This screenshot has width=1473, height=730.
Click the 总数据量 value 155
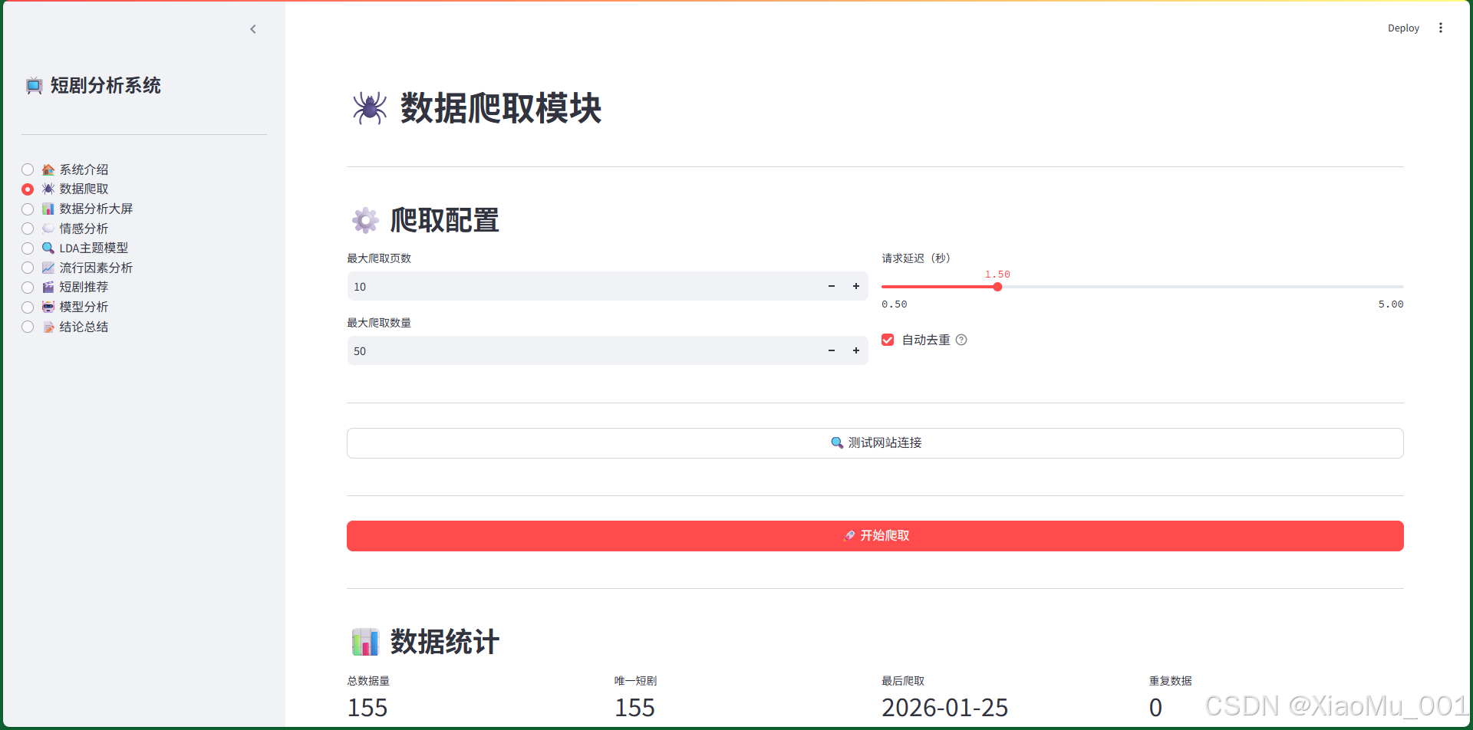pyautogui.click(x=367, y=707)
